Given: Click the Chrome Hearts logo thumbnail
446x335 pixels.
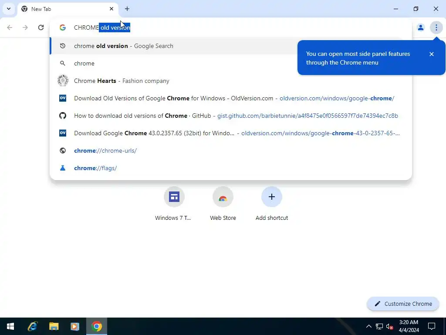Looking at the screenshot, I should [x=63, y=81].
